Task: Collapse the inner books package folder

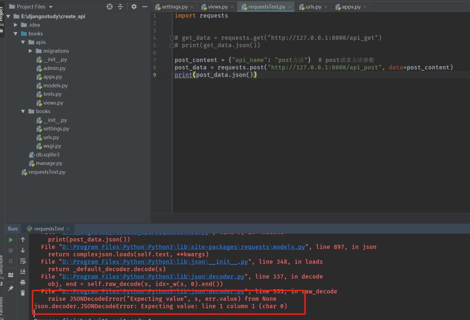Action: (x=23, y=111)
